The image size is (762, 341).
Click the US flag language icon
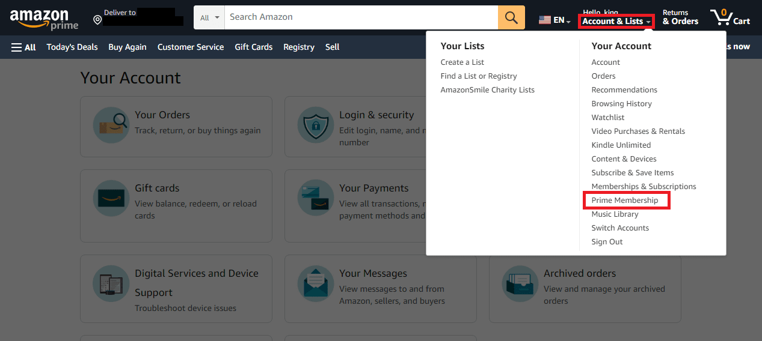pos(545,20)
